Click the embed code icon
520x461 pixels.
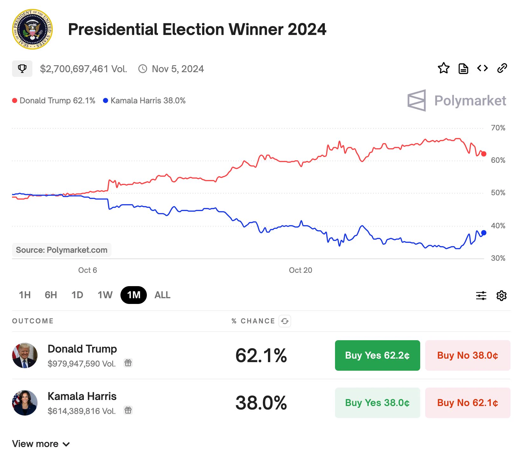point(482,68)
